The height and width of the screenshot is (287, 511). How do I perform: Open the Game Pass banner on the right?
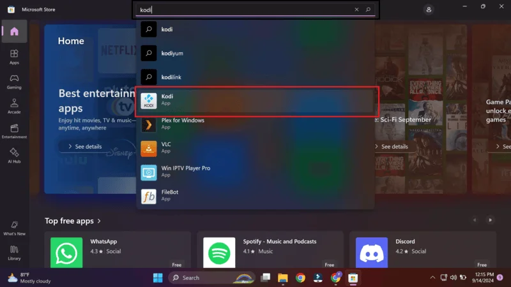click(x=491, y=109)
